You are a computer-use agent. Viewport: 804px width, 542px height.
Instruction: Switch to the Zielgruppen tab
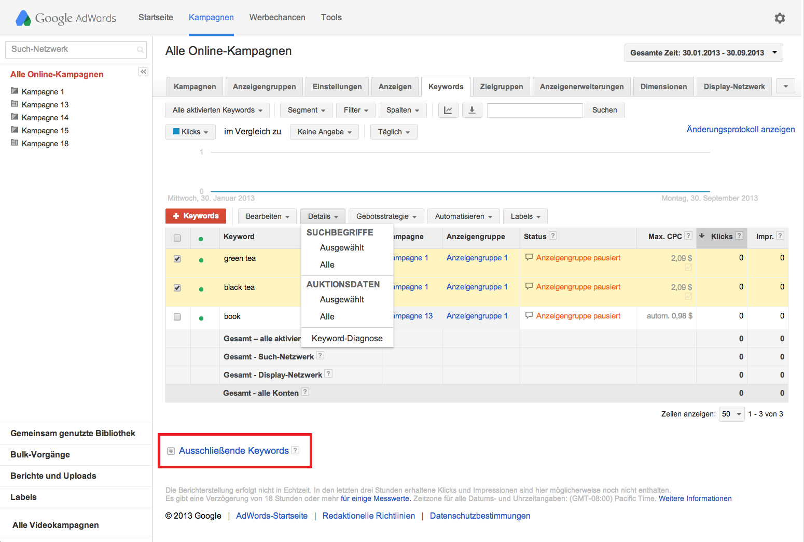point(502,87)
